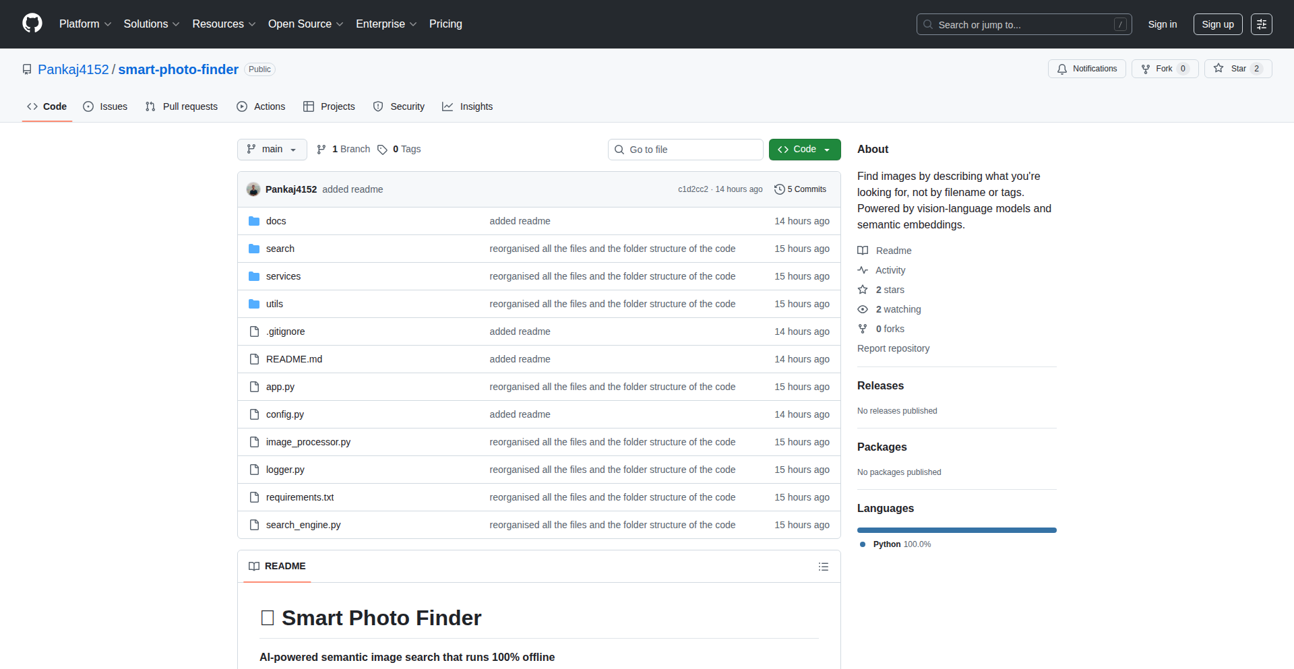Click Pankaj4152 avatar in commit row
The height and width of the screenshot is (669, 1294).
[253, 189]
